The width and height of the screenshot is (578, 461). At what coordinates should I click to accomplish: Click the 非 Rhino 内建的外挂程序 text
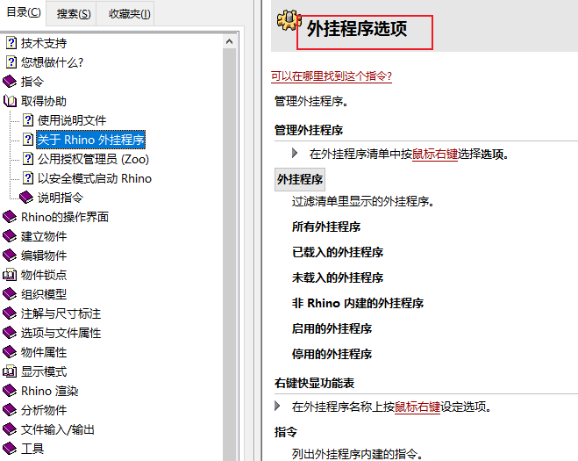pyautogui.click(x=358, y=303)
